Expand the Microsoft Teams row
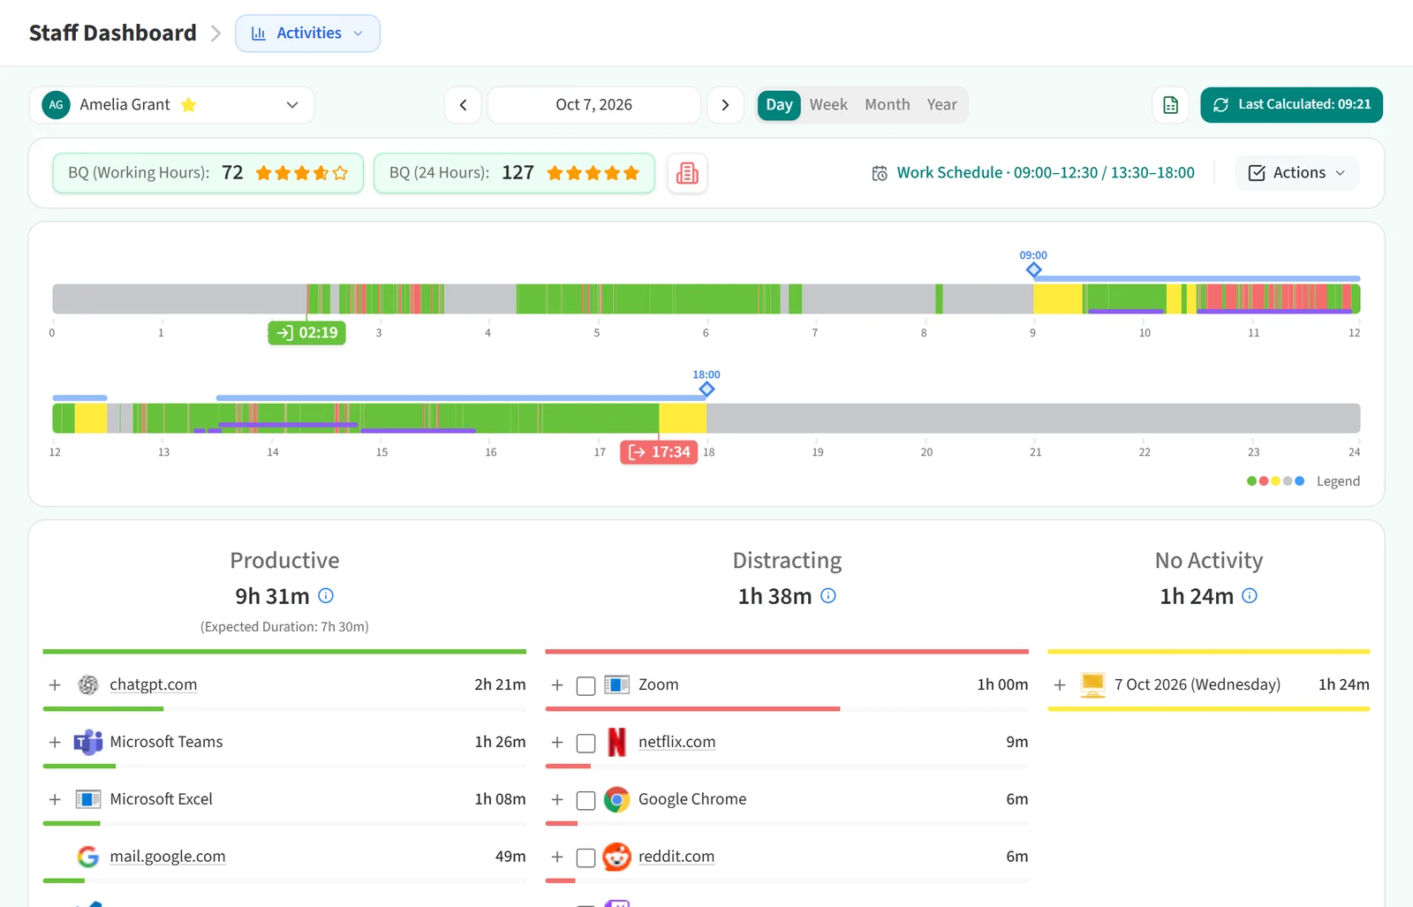1413x907 pixels. pyautogui.click(x=55, y=743)
